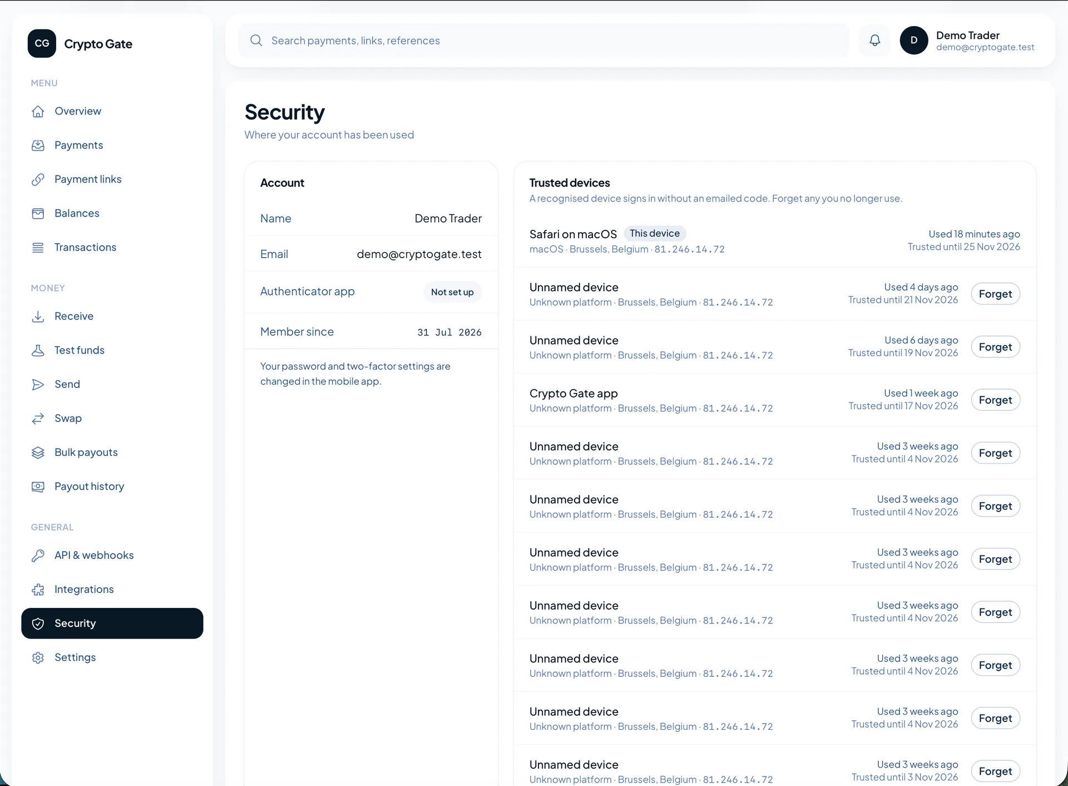
Task: Click the Crypto Gate brand name
Action: point(98,44)
